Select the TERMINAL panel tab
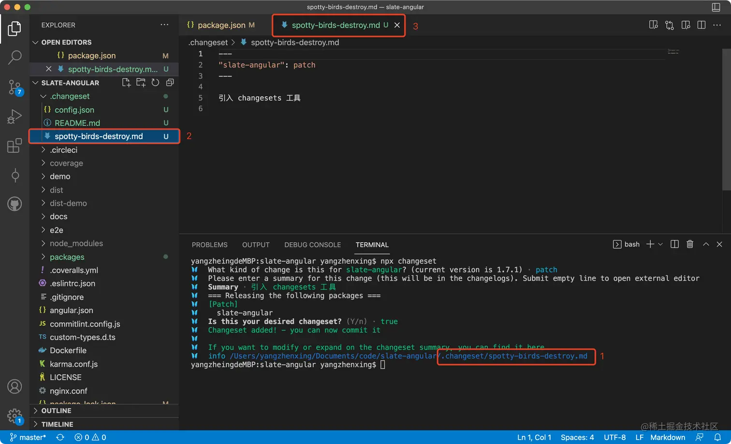 click(372, 245)
